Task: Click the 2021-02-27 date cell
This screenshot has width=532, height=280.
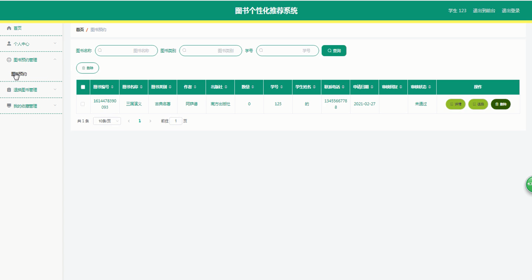Action: pyautogui.click(x=364, y=104)
